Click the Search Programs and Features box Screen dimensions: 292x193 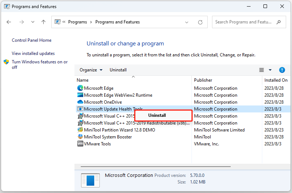(249, 22)
